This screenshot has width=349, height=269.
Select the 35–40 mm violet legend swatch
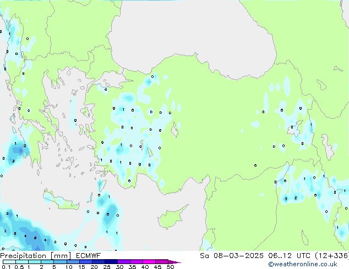136,262
